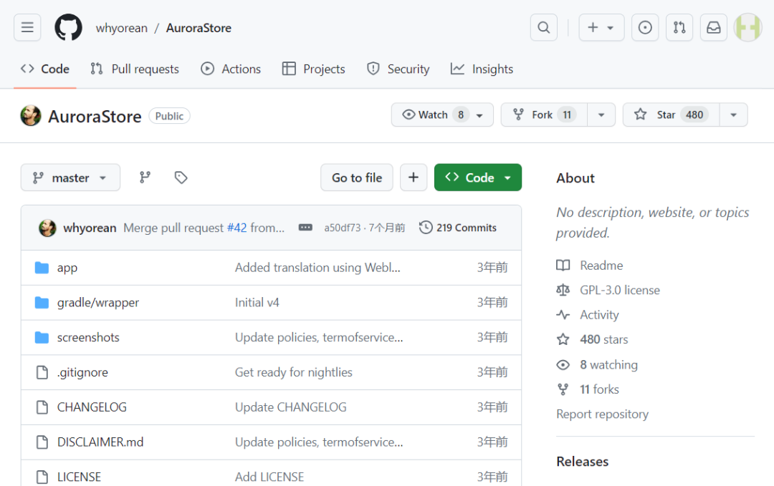Click the Go to file button
The height and width of the screenshot is (486, 774).
pyautogui.click(x=357, y=178)
